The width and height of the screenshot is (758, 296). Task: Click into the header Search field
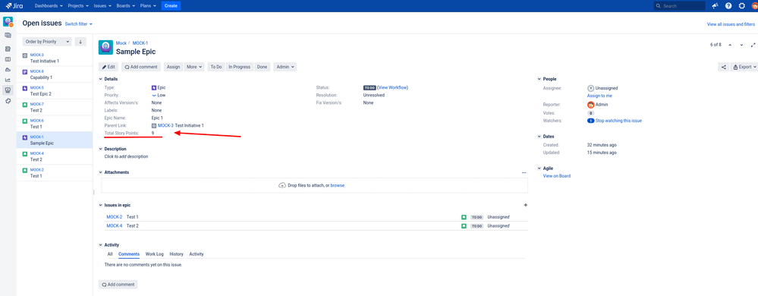(x=679, y=6)
